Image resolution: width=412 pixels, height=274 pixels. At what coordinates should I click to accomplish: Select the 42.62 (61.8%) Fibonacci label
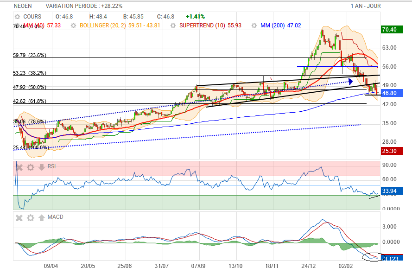tap(30, 101)
